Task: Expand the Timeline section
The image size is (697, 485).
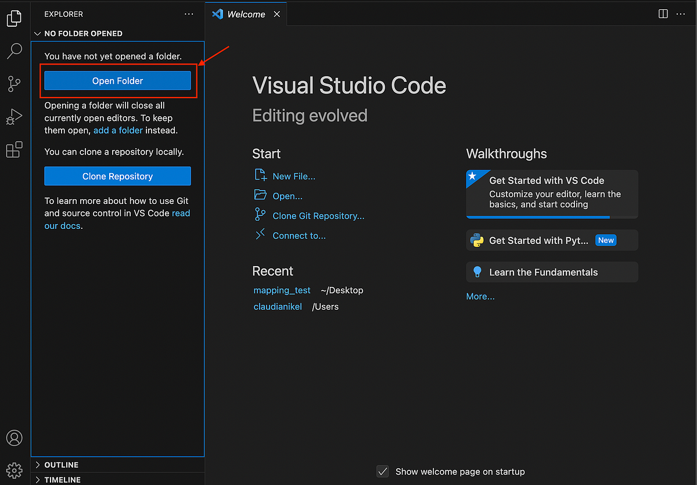Action: coord(38,480)
